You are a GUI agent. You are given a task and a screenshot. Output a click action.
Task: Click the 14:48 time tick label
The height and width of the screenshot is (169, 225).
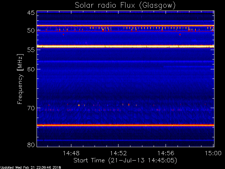tap(71, 153)
